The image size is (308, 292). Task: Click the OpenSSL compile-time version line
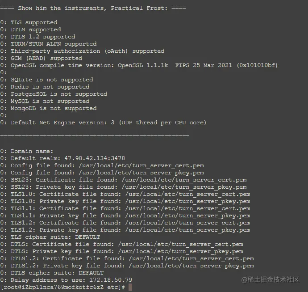(144, 65)
